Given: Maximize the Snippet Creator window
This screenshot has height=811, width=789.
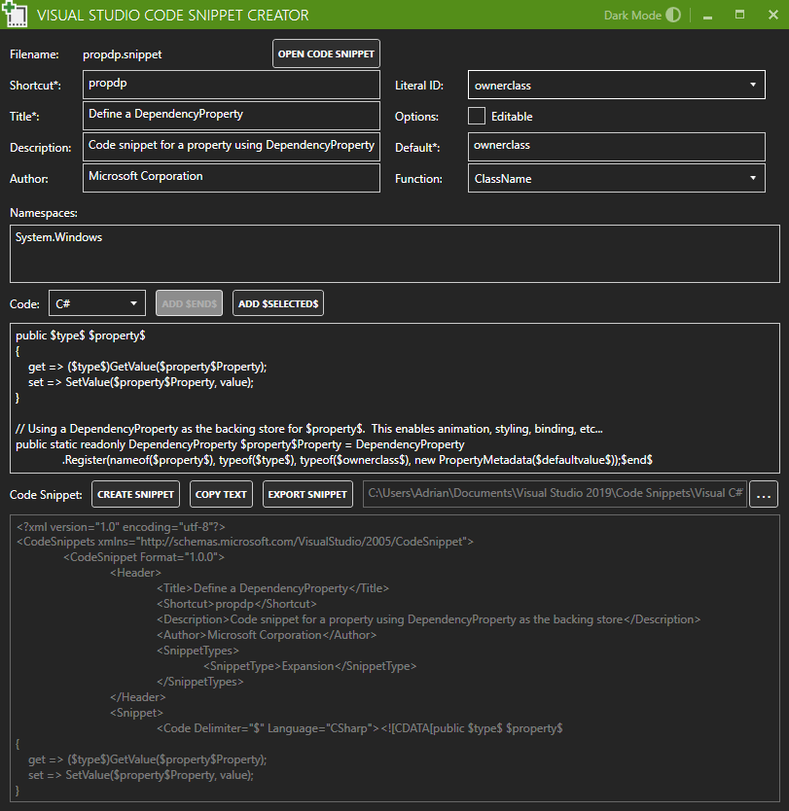Looking at the screenshot, I should [x=739, y=15].
